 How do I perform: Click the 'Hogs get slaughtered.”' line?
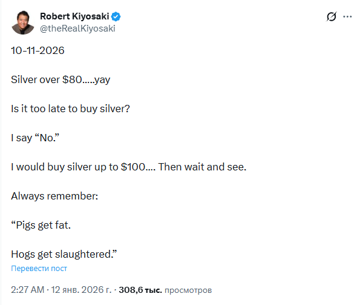(x=64, y=254)
